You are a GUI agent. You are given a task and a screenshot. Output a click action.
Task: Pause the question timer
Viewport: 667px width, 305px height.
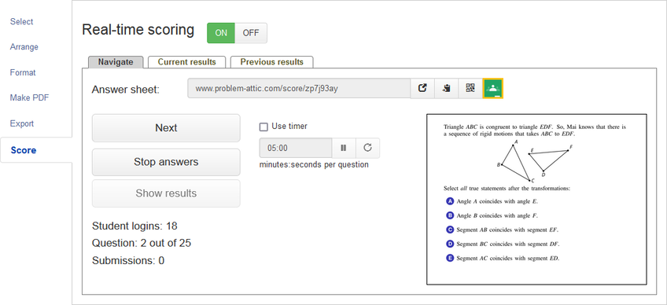coord(343,148)
